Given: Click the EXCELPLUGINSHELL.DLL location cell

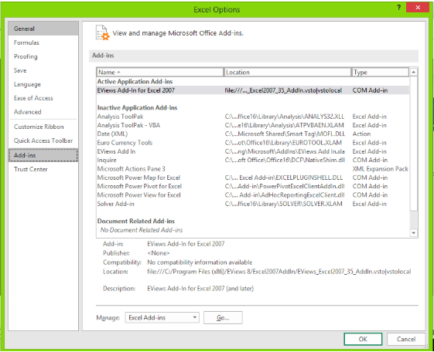Looking at the screenshot, I should [284, 178].
